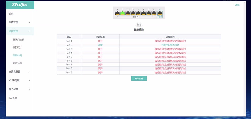Select the uplink port 9 icon

click(x=160, y=13)
